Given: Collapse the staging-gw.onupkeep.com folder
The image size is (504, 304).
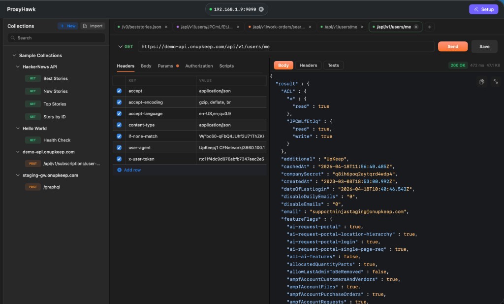Looking at the screenshot, I should 18,175.
